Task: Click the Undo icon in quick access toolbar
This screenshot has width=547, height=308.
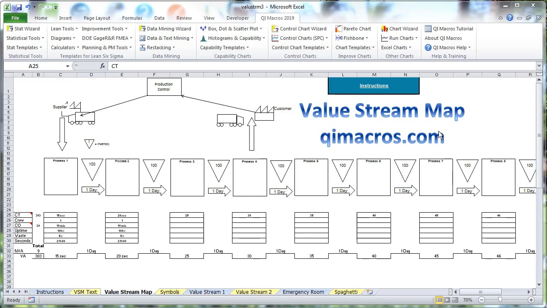Action: 28,7
